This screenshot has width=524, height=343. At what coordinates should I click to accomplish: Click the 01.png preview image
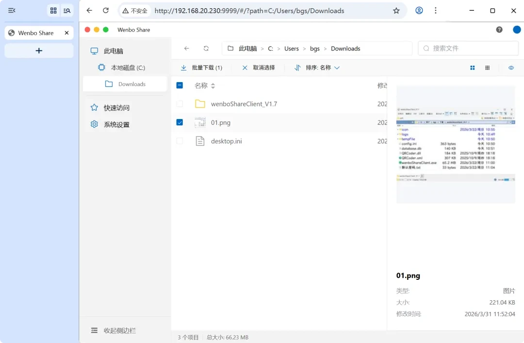[x=456, y=145]
